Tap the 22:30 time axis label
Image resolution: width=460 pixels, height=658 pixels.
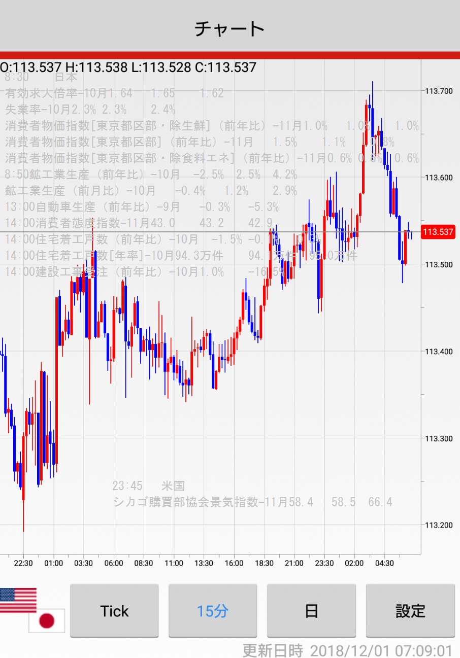(23, 563)
